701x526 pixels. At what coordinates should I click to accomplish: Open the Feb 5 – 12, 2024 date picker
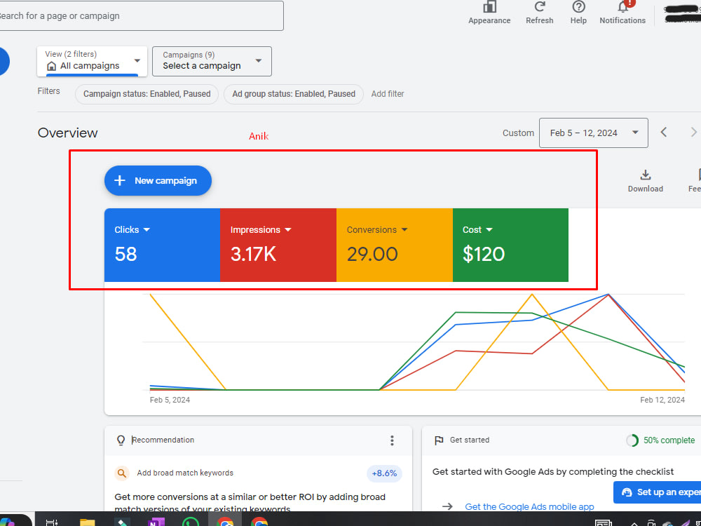pyautogui.click(x=593, y=133)
